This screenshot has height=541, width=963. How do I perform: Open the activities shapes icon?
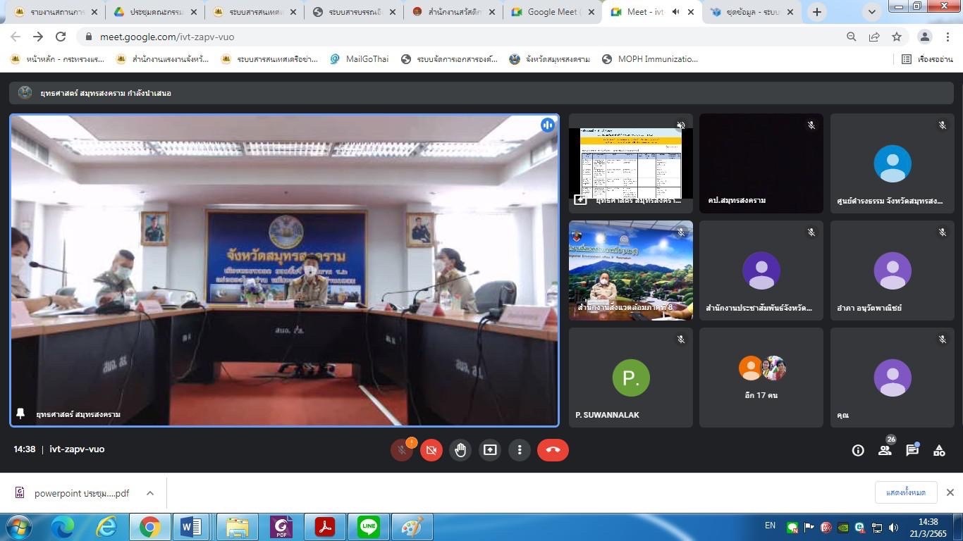coord(939,451)
